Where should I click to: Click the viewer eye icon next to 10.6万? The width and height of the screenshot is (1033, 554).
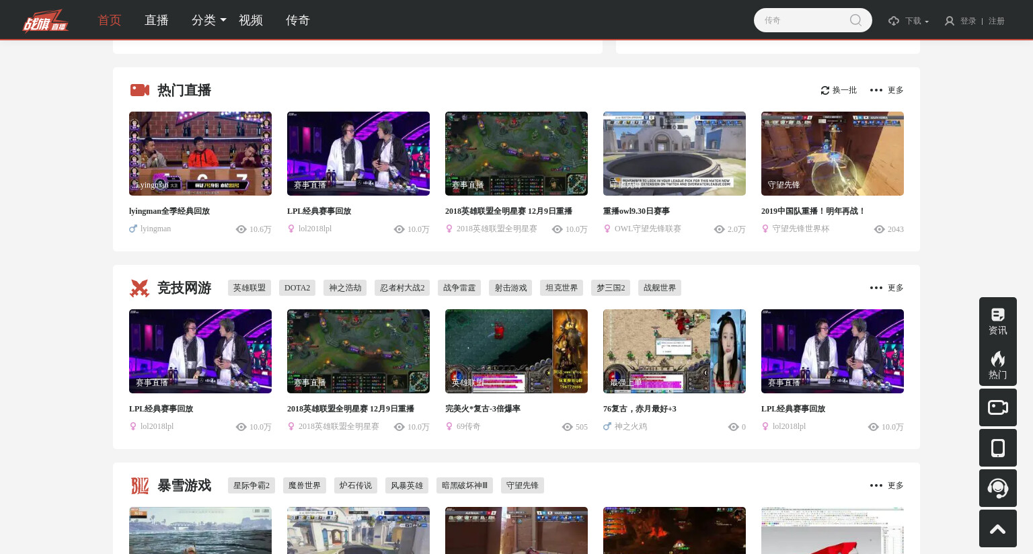(241, 229)
